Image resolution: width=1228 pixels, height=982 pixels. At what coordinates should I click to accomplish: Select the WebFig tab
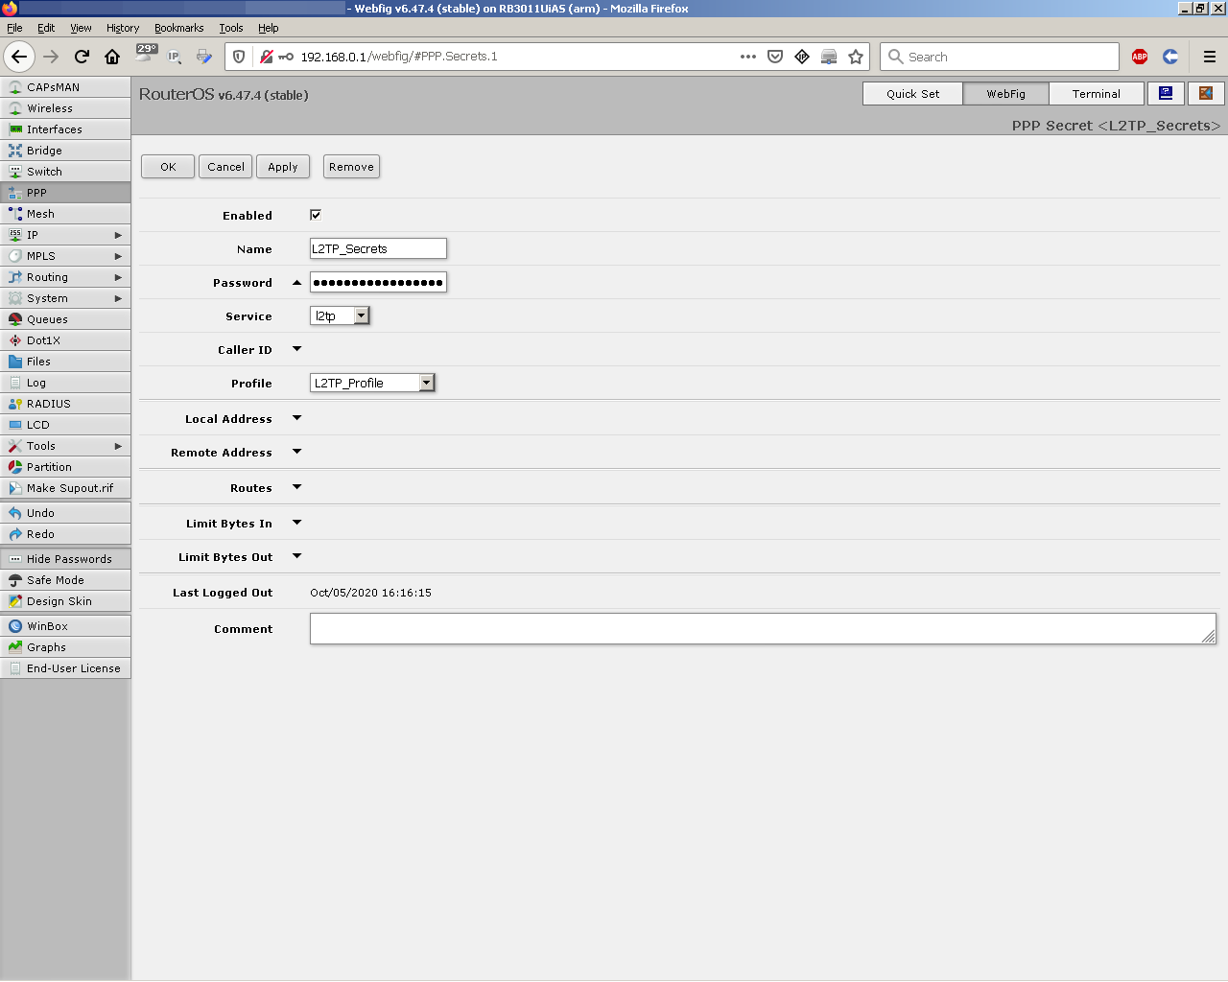coord(1005,94)
